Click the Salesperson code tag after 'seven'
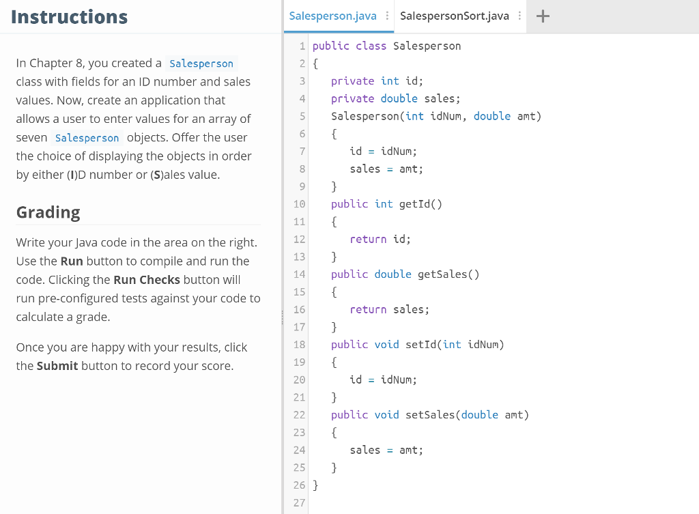The width and height of the screenshot is (699, 514). pyautogui.click(x=87, y=138)
